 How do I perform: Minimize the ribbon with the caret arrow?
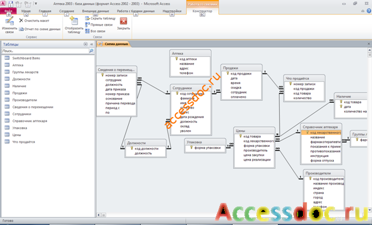click(362, 11)
